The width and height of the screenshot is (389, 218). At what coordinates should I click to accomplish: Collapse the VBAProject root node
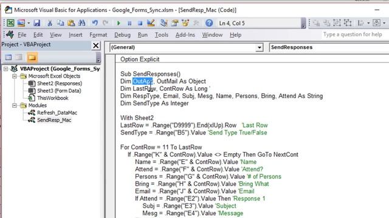click(5, 68)
